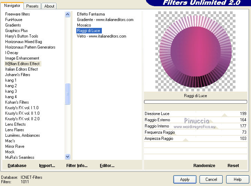
Task: Cancel the Filters Unlimited dialog
Action: 211,179
